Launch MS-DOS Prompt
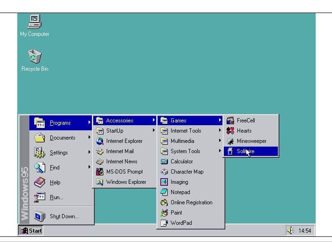The image size is (332, 242). click(x=124, y=172)
